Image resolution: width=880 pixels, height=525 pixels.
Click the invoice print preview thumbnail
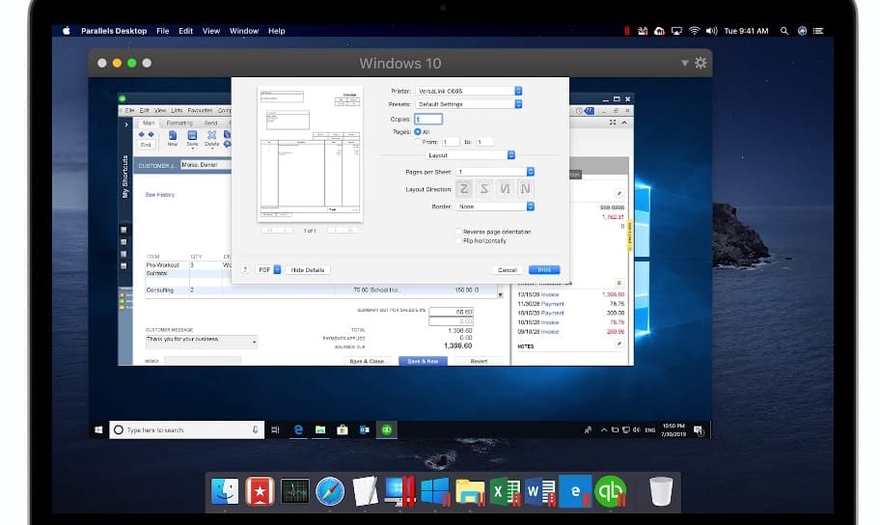click(x=310, y=153)
